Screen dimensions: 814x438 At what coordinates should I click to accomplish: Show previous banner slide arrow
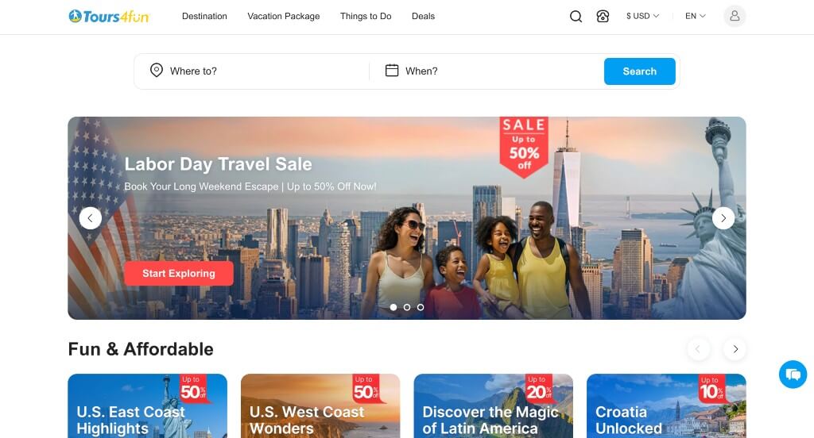91,218
